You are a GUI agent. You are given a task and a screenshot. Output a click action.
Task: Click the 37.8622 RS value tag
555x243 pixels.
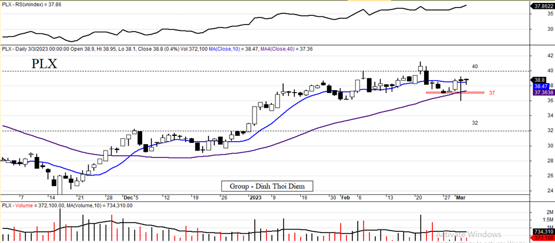pos(543,6)
